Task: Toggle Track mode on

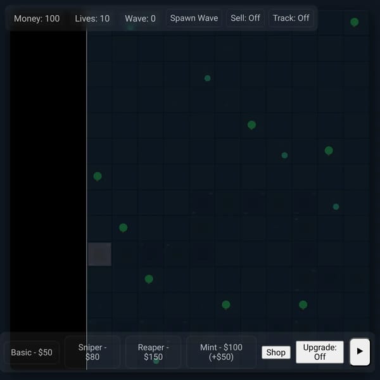Action: (x=291, y=18)
